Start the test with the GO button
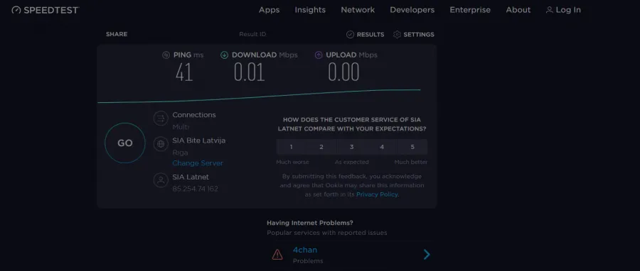 (125, 143)
